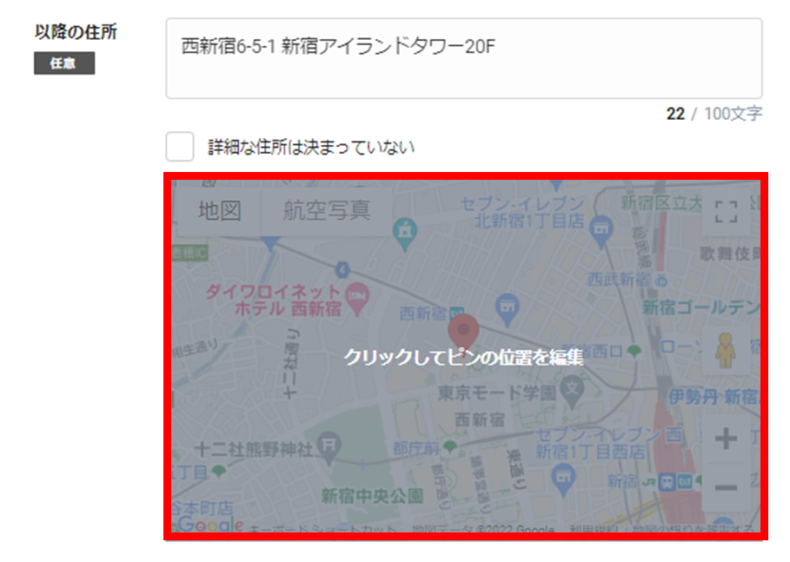Image resolution: width=790 pixels, height=562 pixels.
Task: Check 詳細な住所は決まっていない checkbox
Action: pyautogui.click(x=180, y=147)
